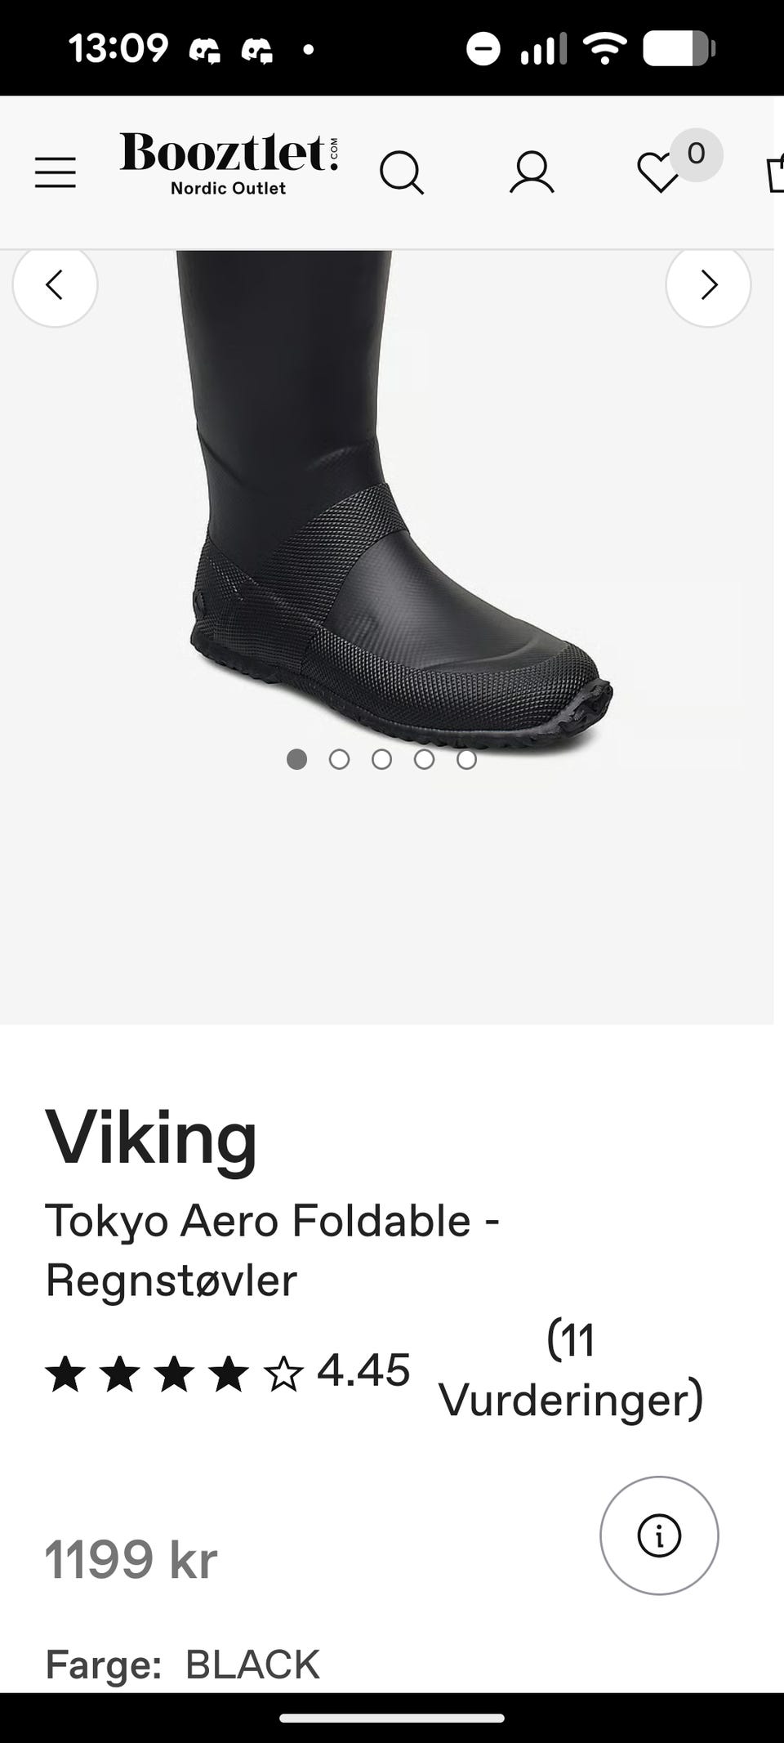
Task: Select the second carousel dot indicator
Action: (x=339, y=760)
